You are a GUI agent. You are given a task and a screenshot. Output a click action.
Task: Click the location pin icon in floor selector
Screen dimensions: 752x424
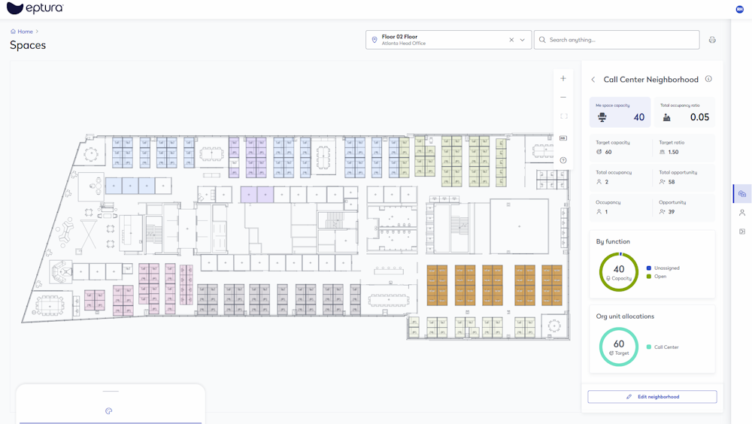pos(374,40)
